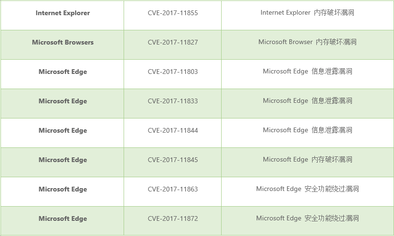Click Microsoft Edge product in CVE-2017-11803 row

[63, 72]
